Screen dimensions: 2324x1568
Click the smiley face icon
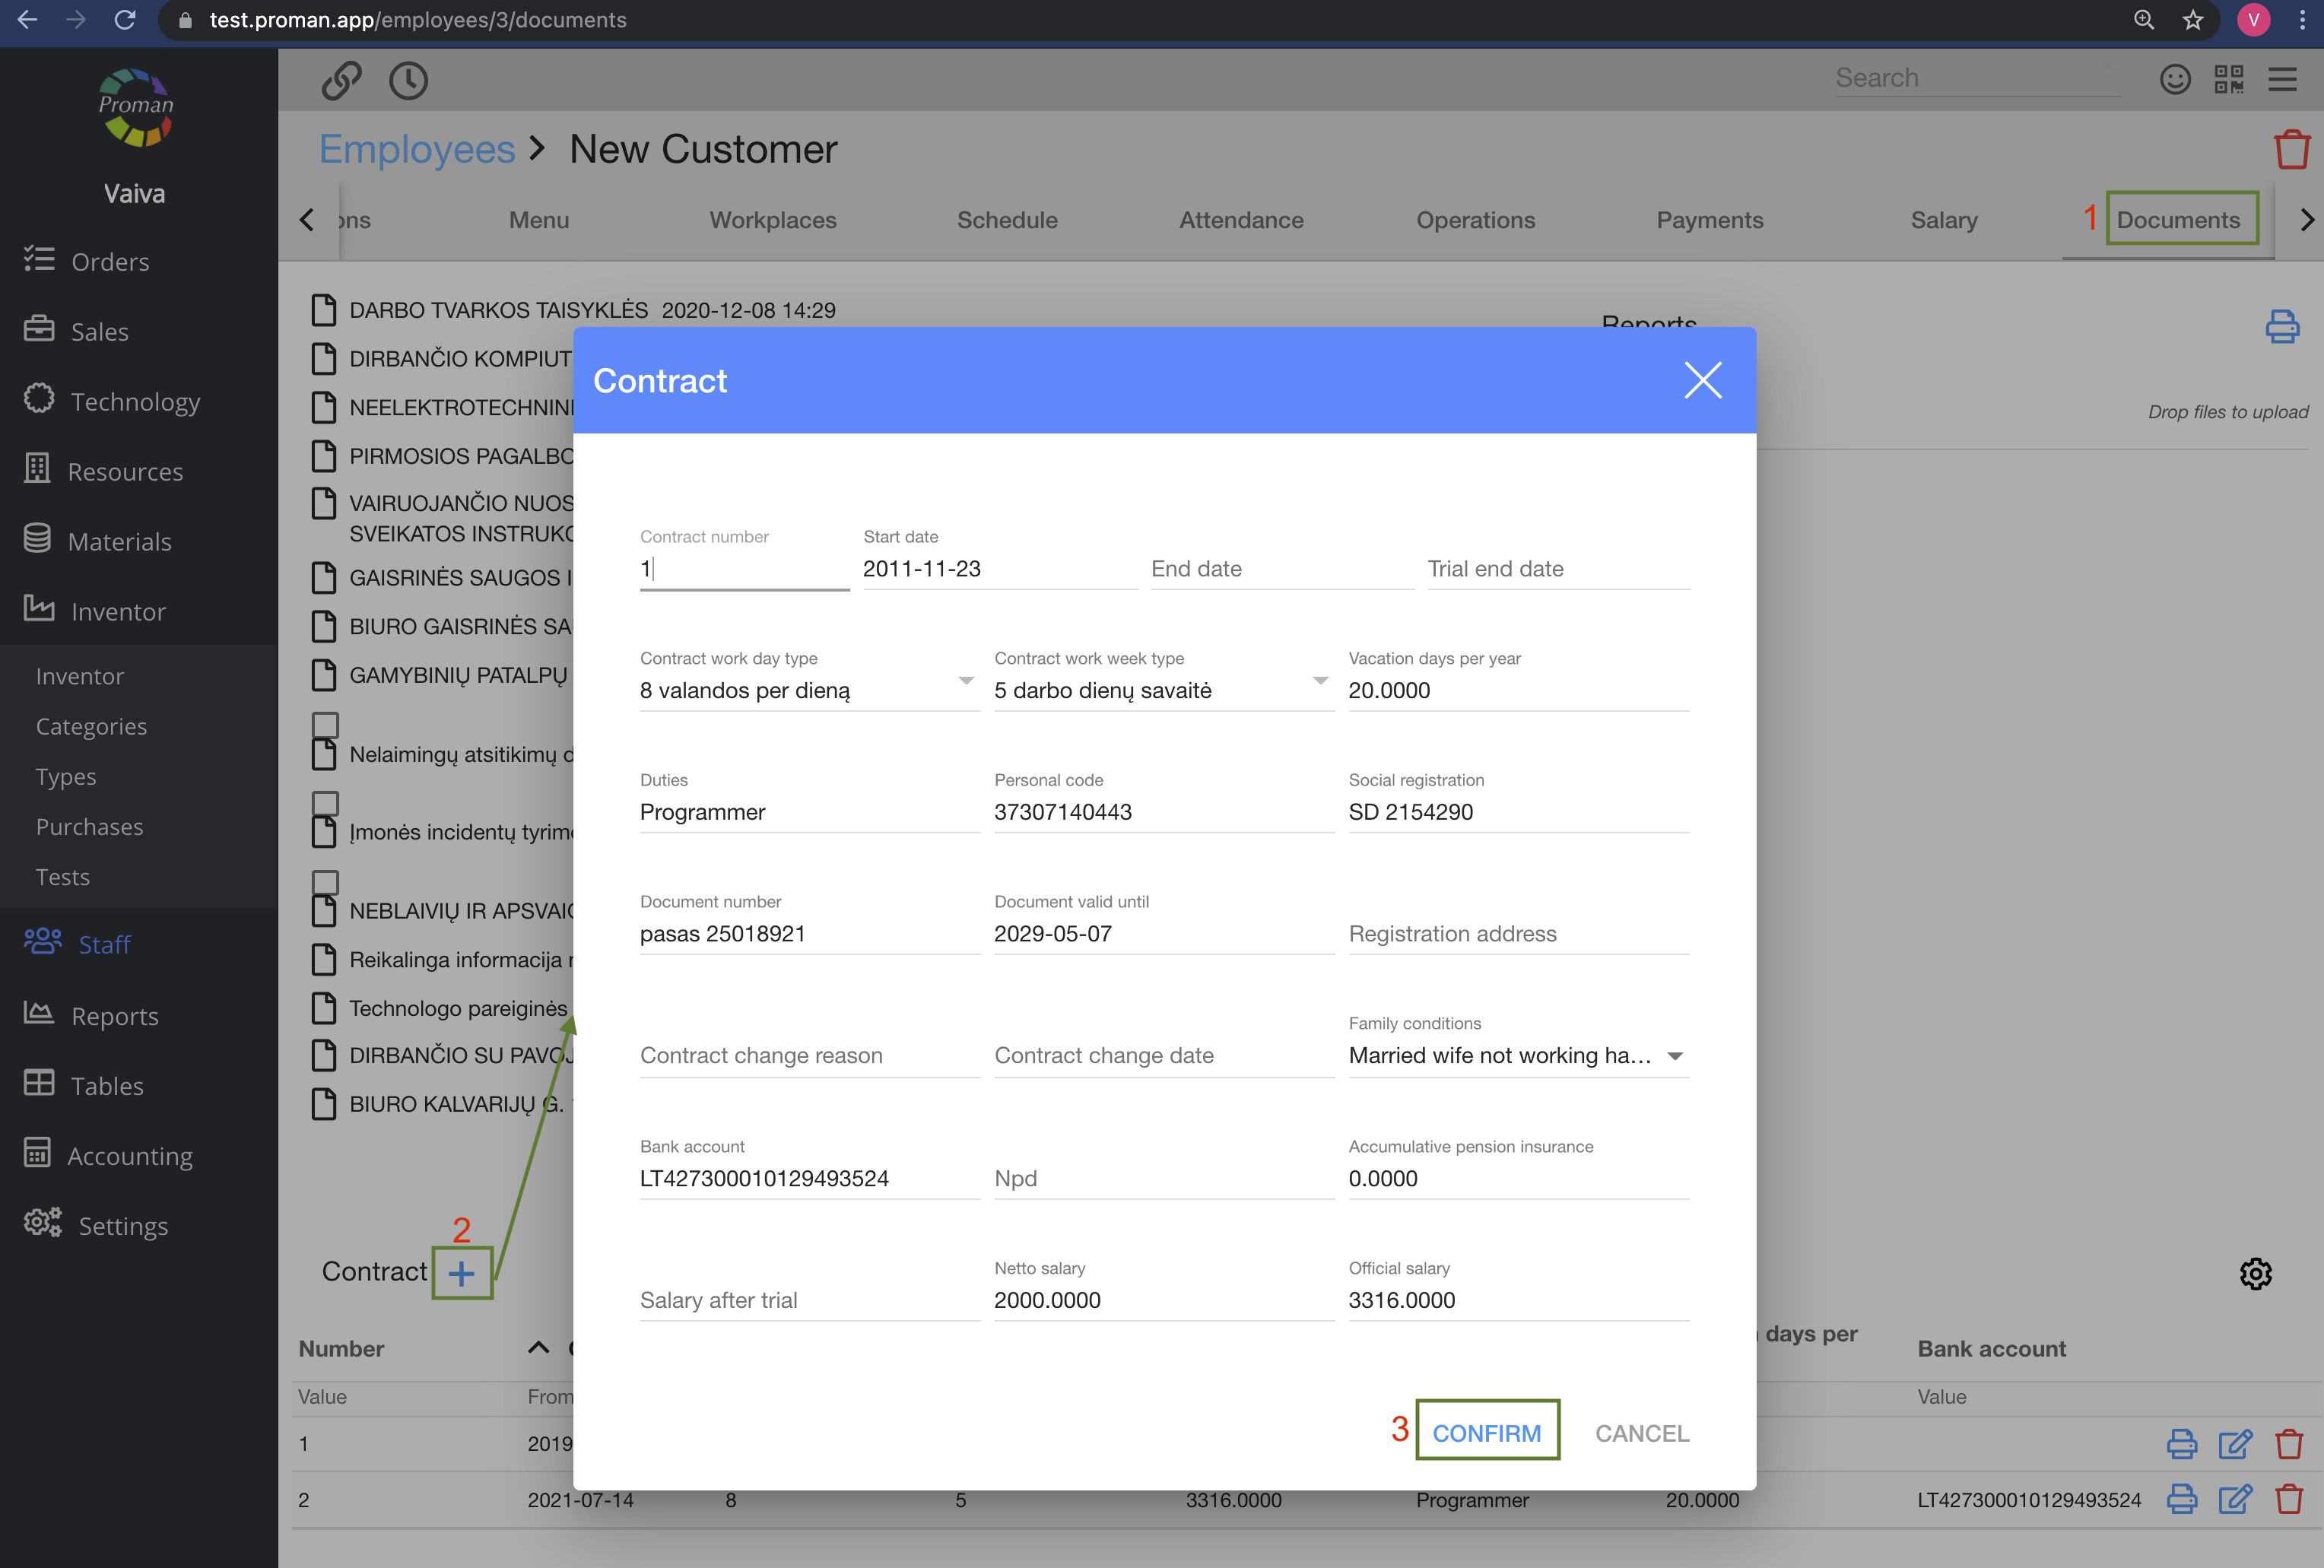click(2175, 79)
